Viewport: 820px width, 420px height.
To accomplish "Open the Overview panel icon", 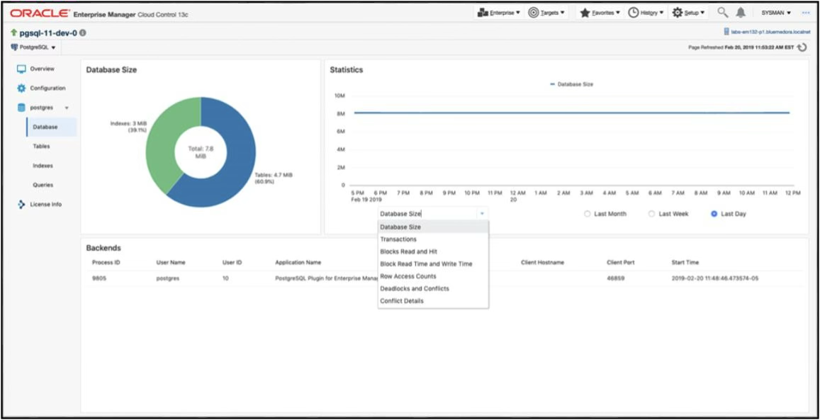I will (23, 69).
